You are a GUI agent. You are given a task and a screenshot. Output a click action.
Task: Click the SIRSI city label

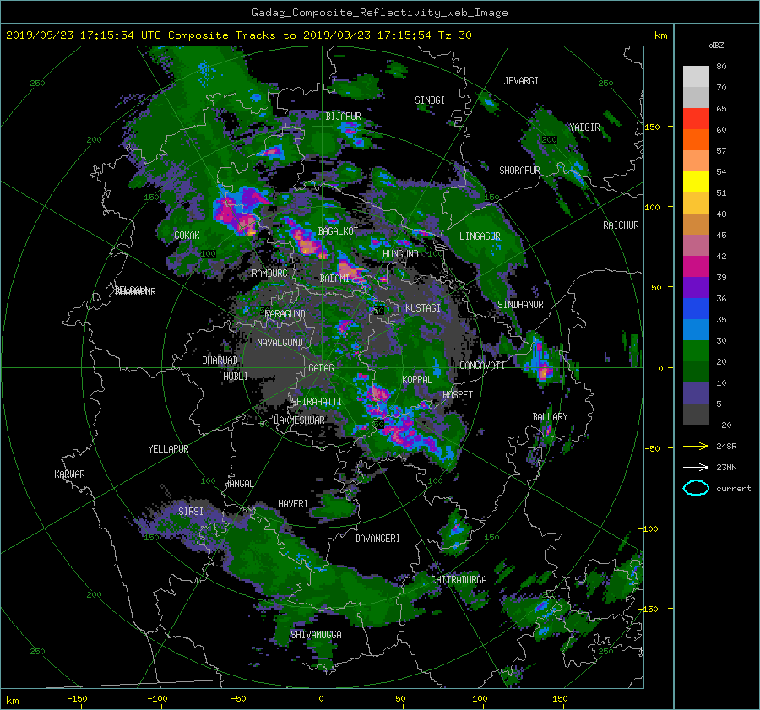(x=191, y=511)
